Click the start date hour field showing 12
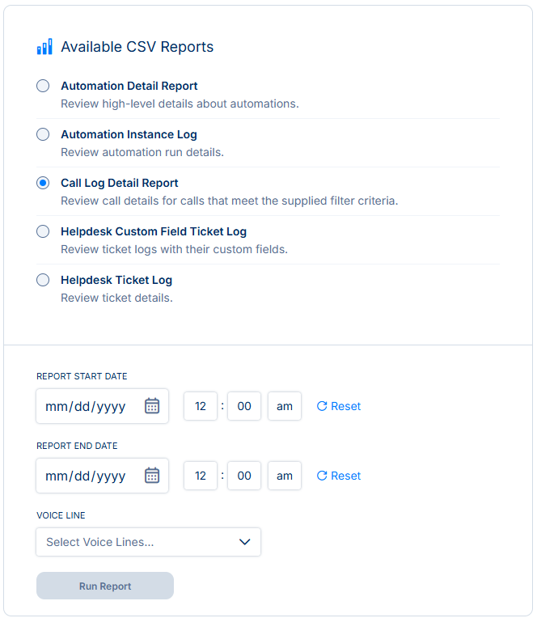 [x=201, y=406]
